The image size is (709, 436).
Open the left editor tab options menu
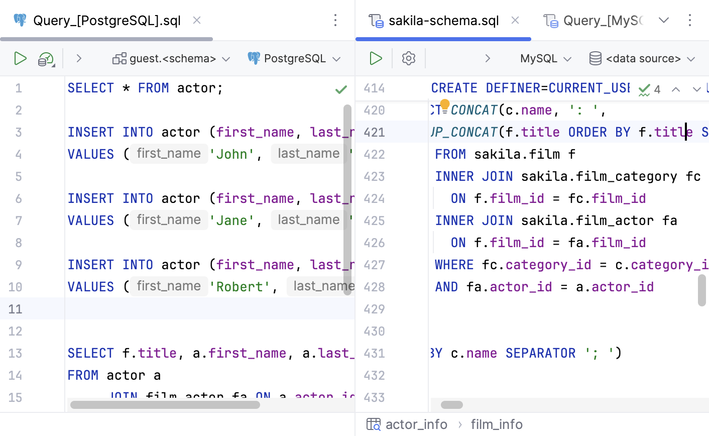tap(335, 20)
